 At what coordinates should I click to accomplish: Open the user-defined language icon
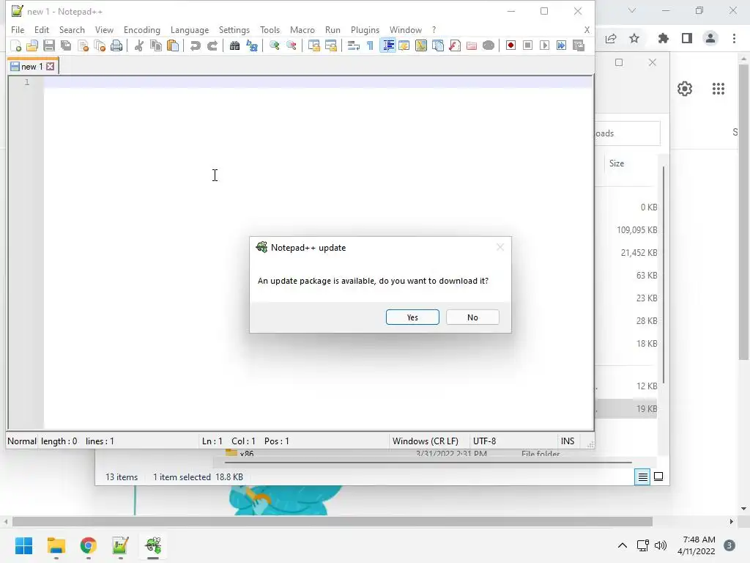404,45
